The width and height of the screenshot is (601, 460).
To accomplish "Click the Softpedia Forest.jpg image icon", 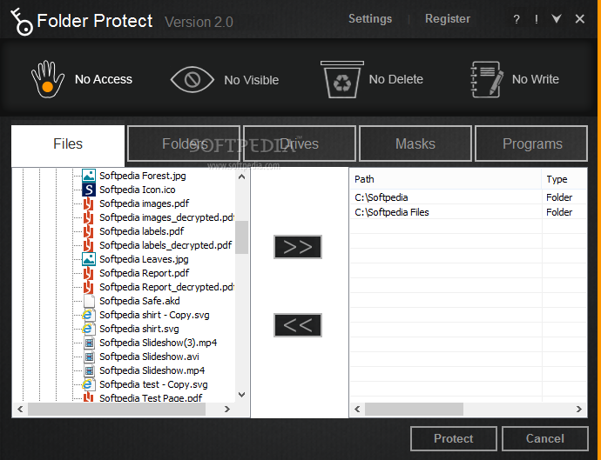I will [89, 176].
